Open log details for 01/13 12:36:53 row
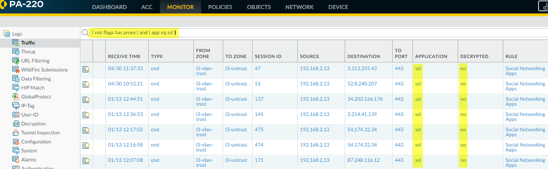 (86, 115)
